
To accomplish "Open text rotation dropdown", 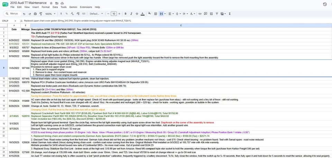I will point(193,14).
